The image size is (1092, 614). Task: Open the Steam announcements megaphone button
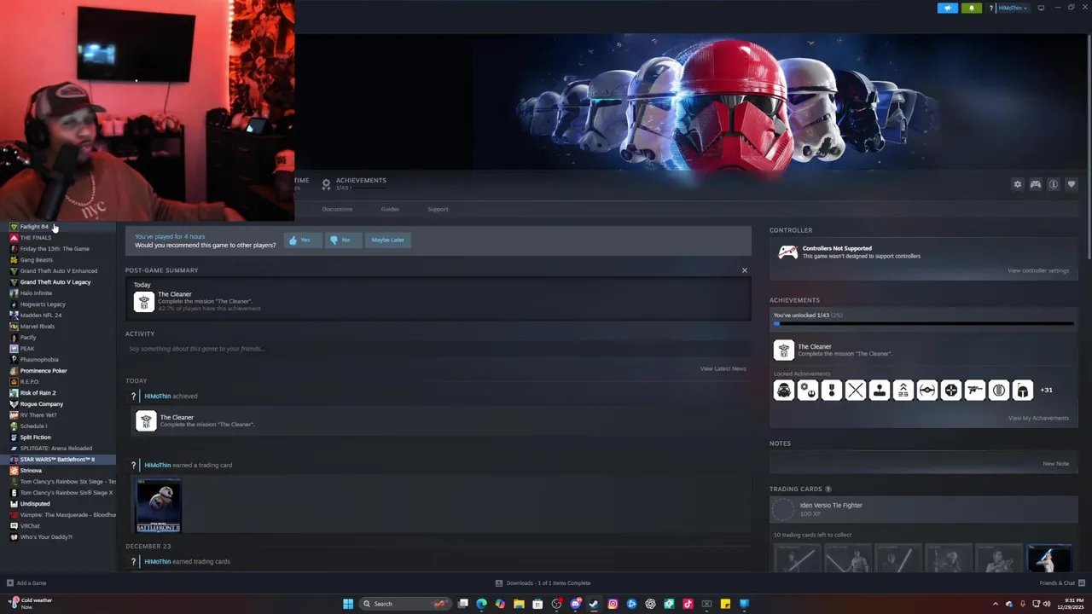tap(948, 8)
